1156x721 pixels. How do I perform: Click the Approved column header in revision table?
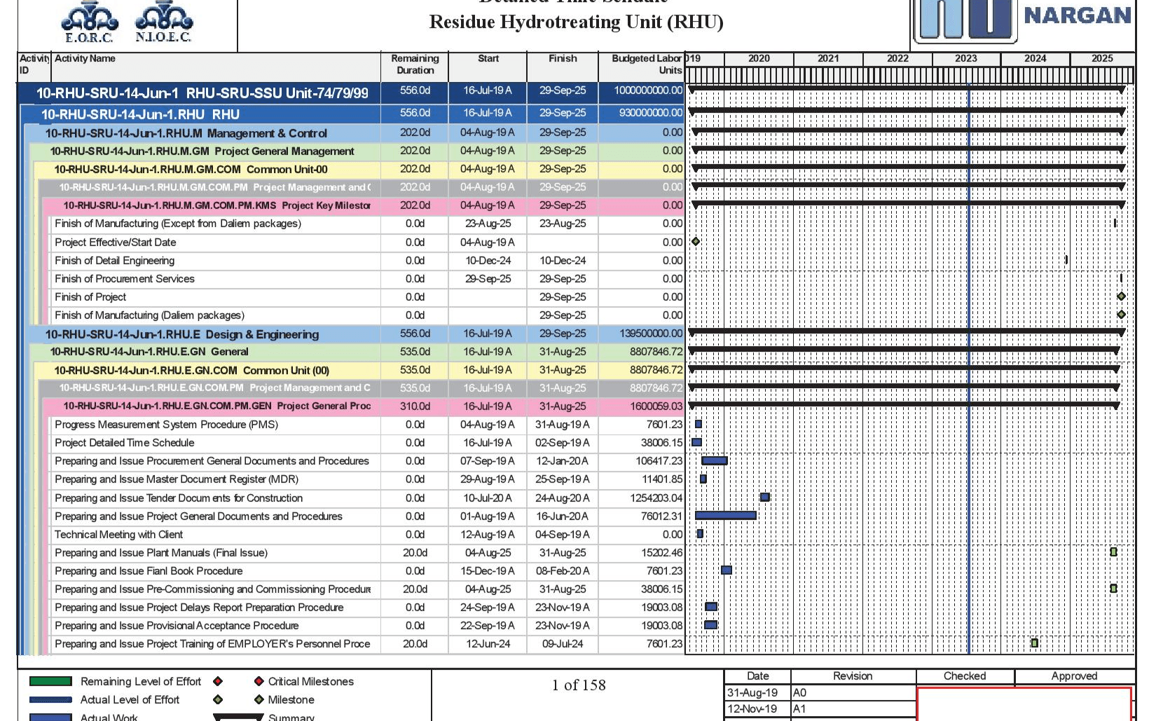click(x=1074, y=676)
